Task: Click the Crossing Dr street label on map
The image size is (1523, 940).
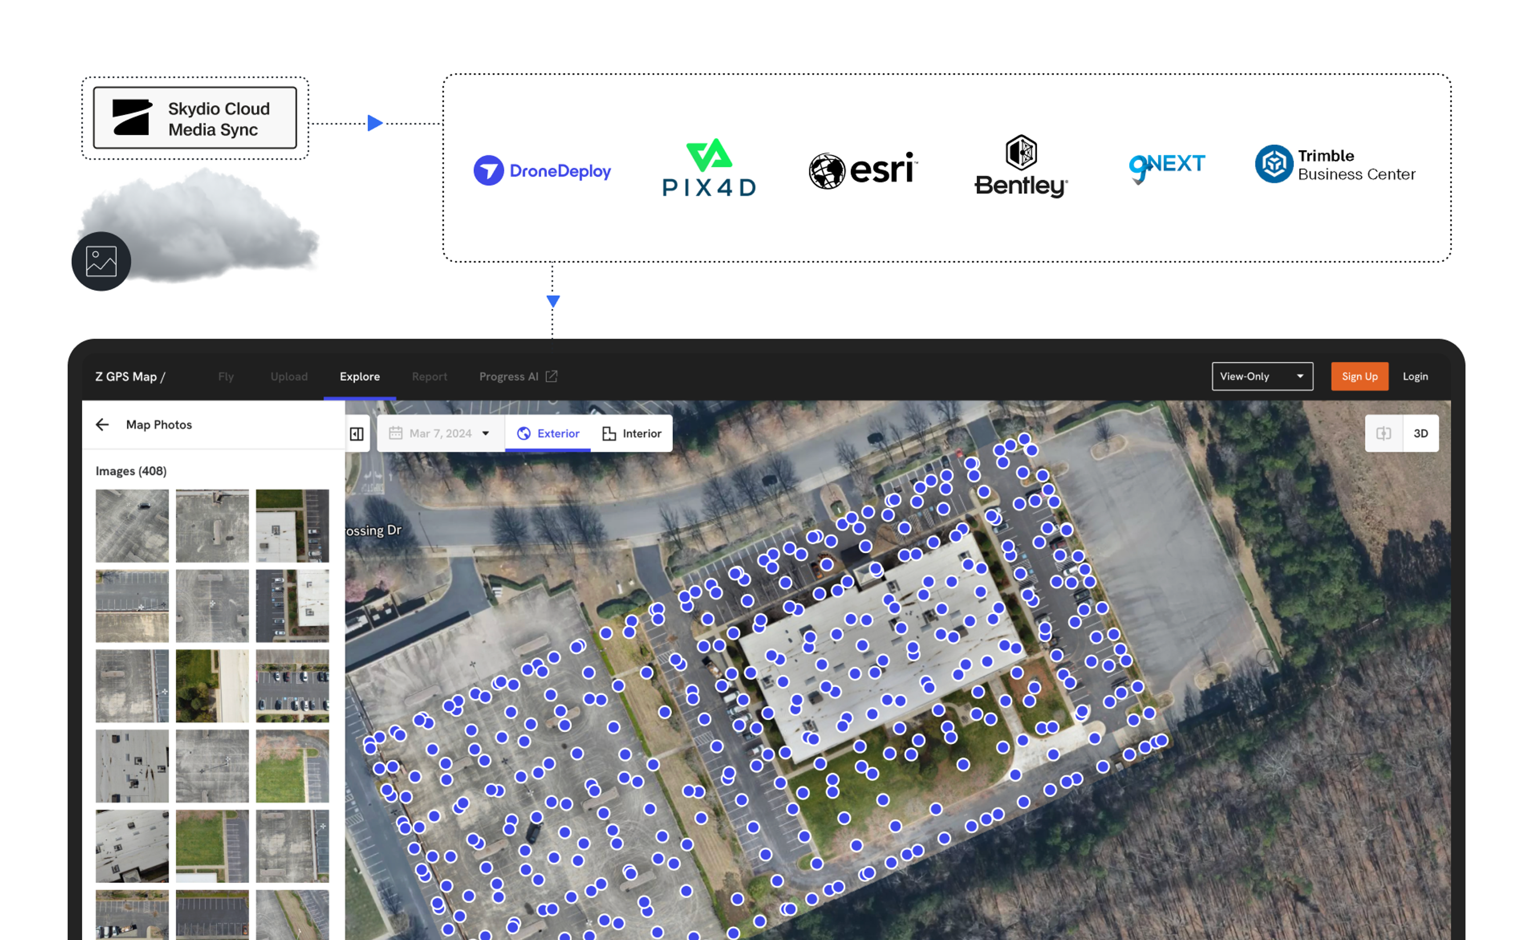Action: pos(374,530)
